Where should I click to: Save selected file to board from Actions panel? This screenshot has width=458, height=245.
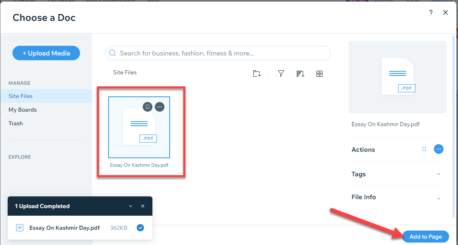(x=424, y=149)
